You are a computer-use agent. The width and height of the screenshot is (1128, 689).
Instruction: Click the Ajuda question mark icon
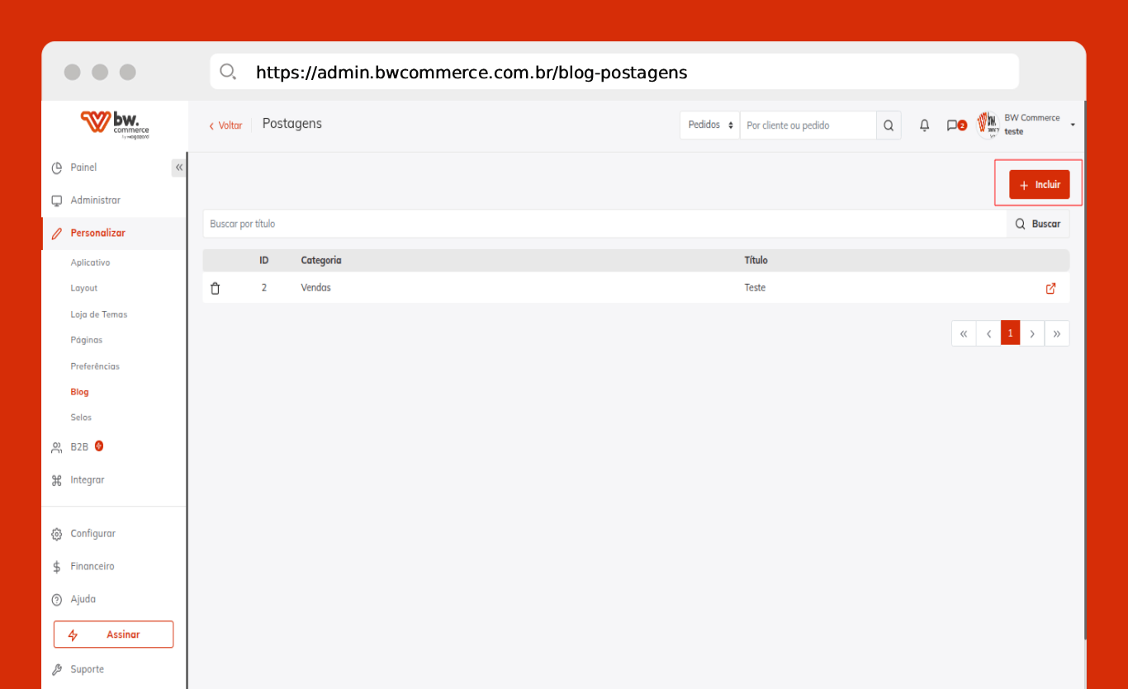pos(57,600)
